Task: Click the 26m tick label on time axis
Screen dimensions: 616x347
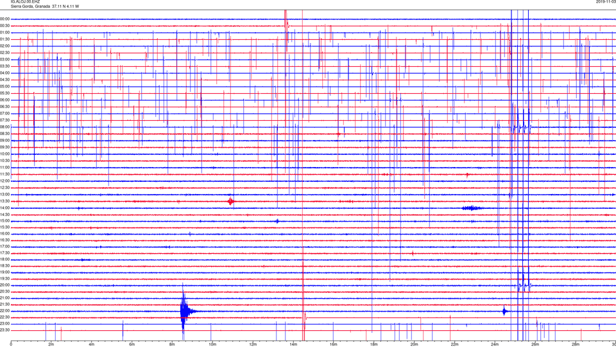Action: tap(535, 344)
